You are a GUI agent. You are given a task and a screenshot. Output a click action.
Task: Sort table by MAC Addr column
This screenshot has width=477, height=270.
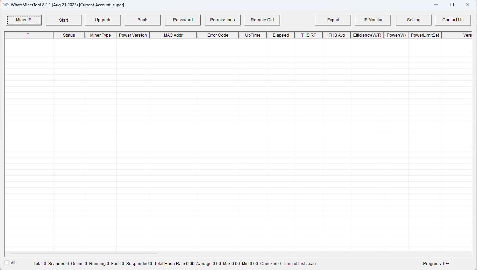(x=173, y=35)
